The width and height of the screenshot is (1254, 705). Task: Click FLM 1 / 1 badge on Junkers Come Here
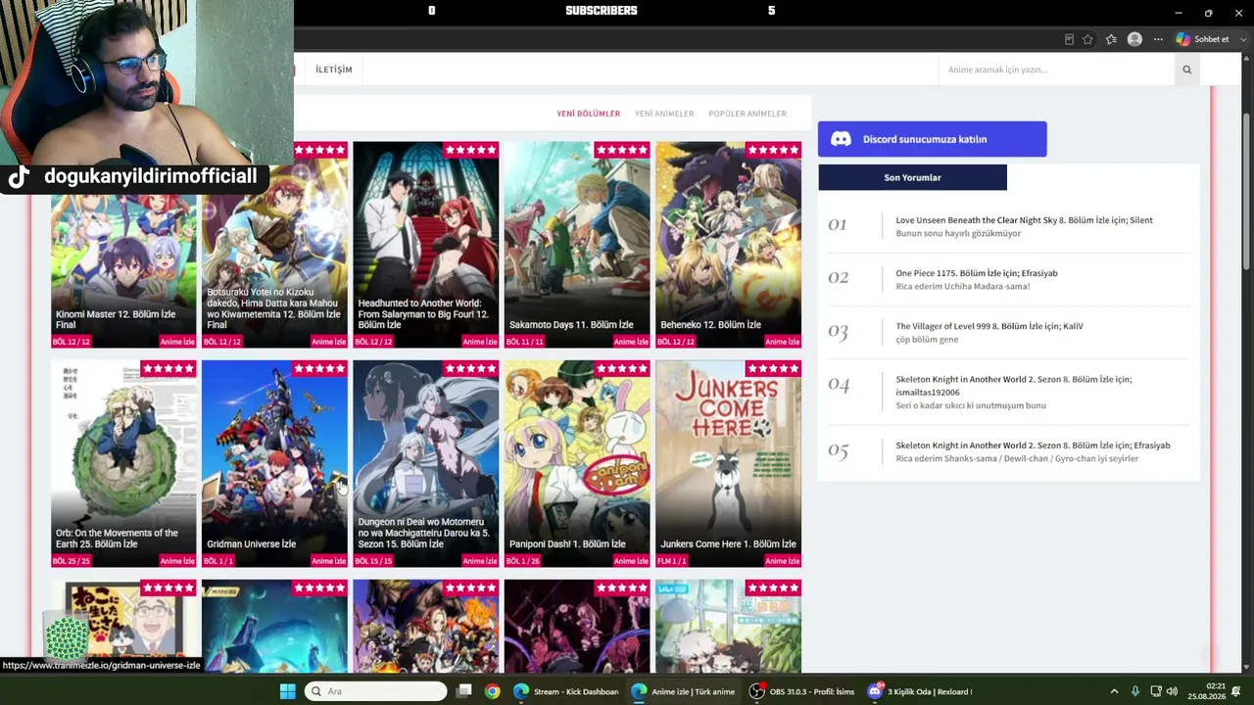672,561
